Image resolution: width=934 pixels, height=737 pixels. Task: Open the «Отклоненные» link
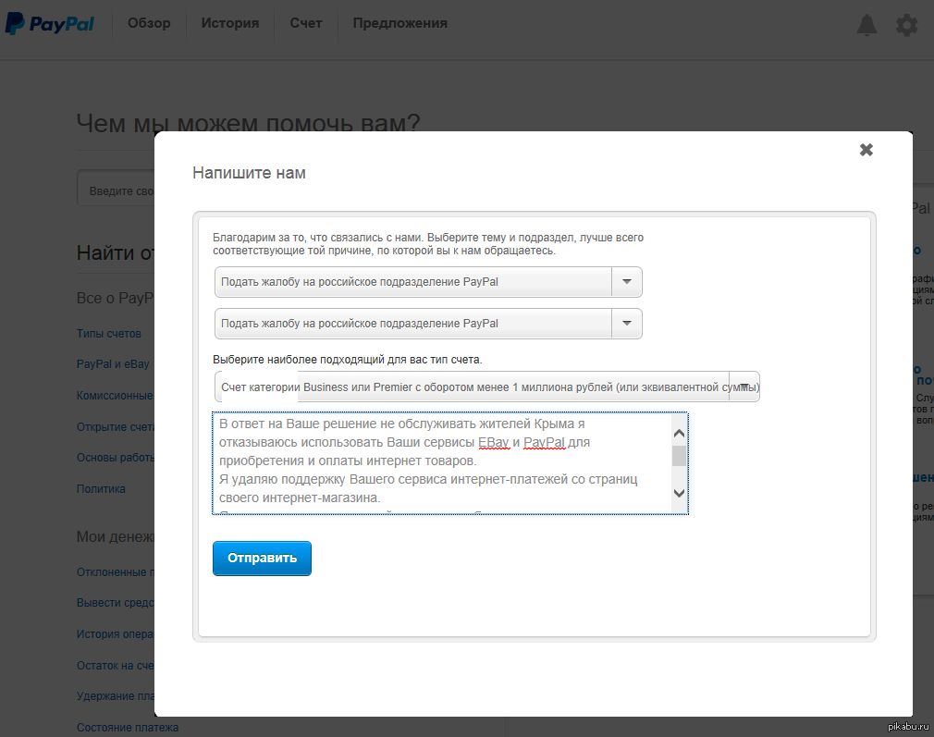[115, 572]
